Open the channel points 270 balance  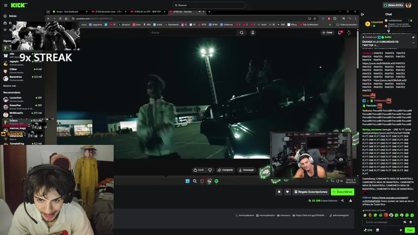(368, 230)
